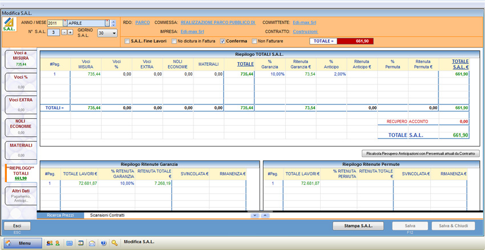Click the Stampa S.A.L. button
485x250 pixels.
pyautogui.click(x=358, y=226)
